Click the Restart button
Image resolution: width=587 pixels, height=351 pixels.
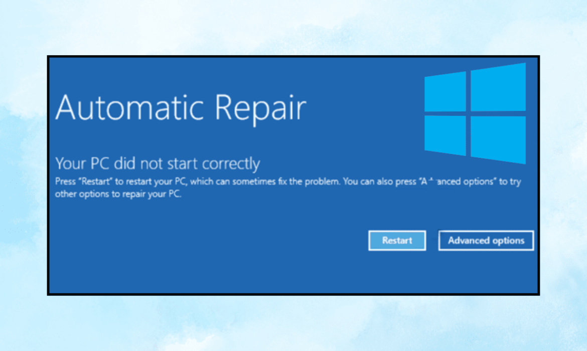[x=397, y=240]
